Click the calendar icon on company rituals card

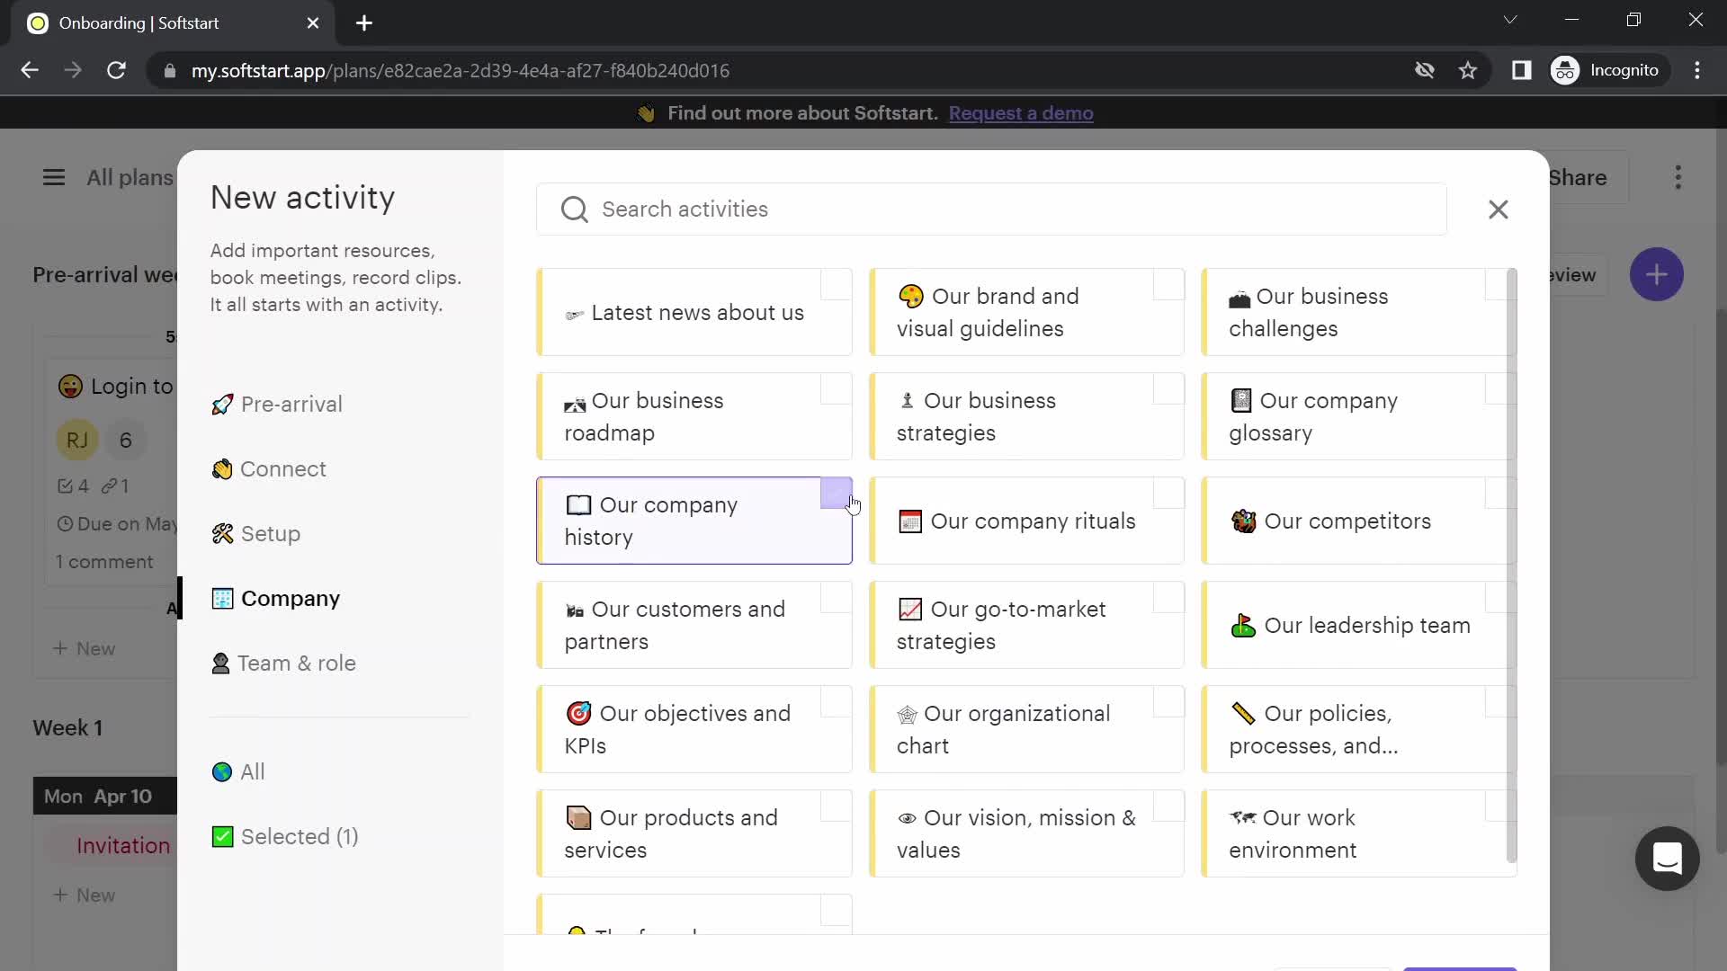(910, 521)
